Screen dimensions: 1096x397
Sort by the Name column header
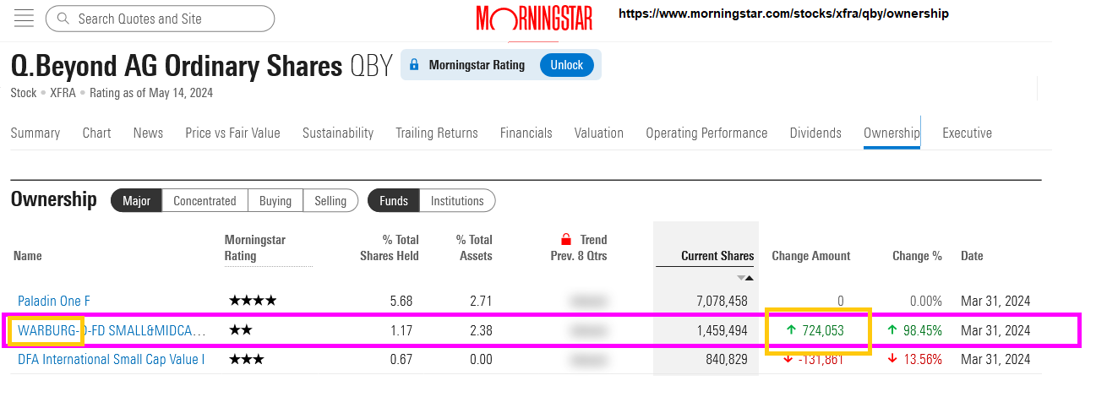tap(28, 256)
